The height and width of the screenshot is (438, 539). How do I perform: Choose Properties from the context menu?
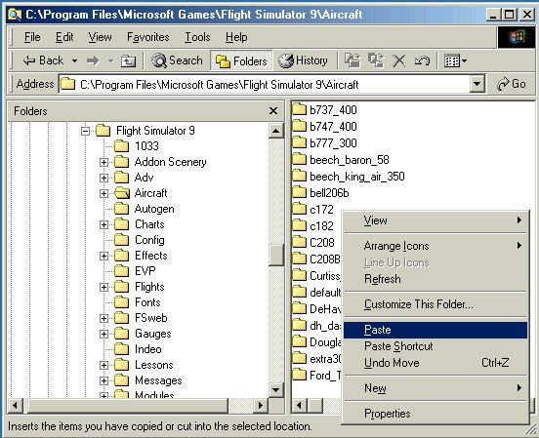(435, 414)
